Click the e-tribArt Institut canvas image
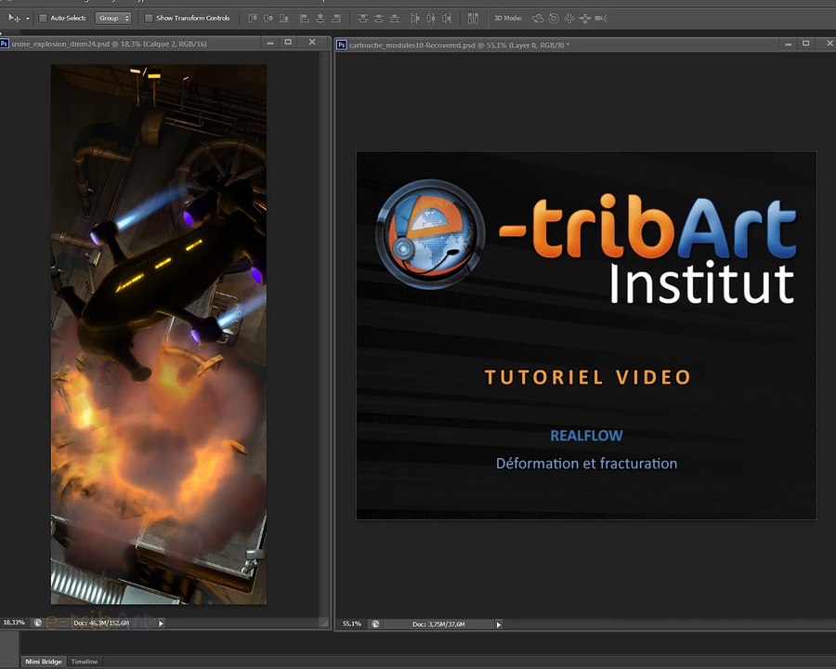Screen dimensions: 836x669 (586, 335)
